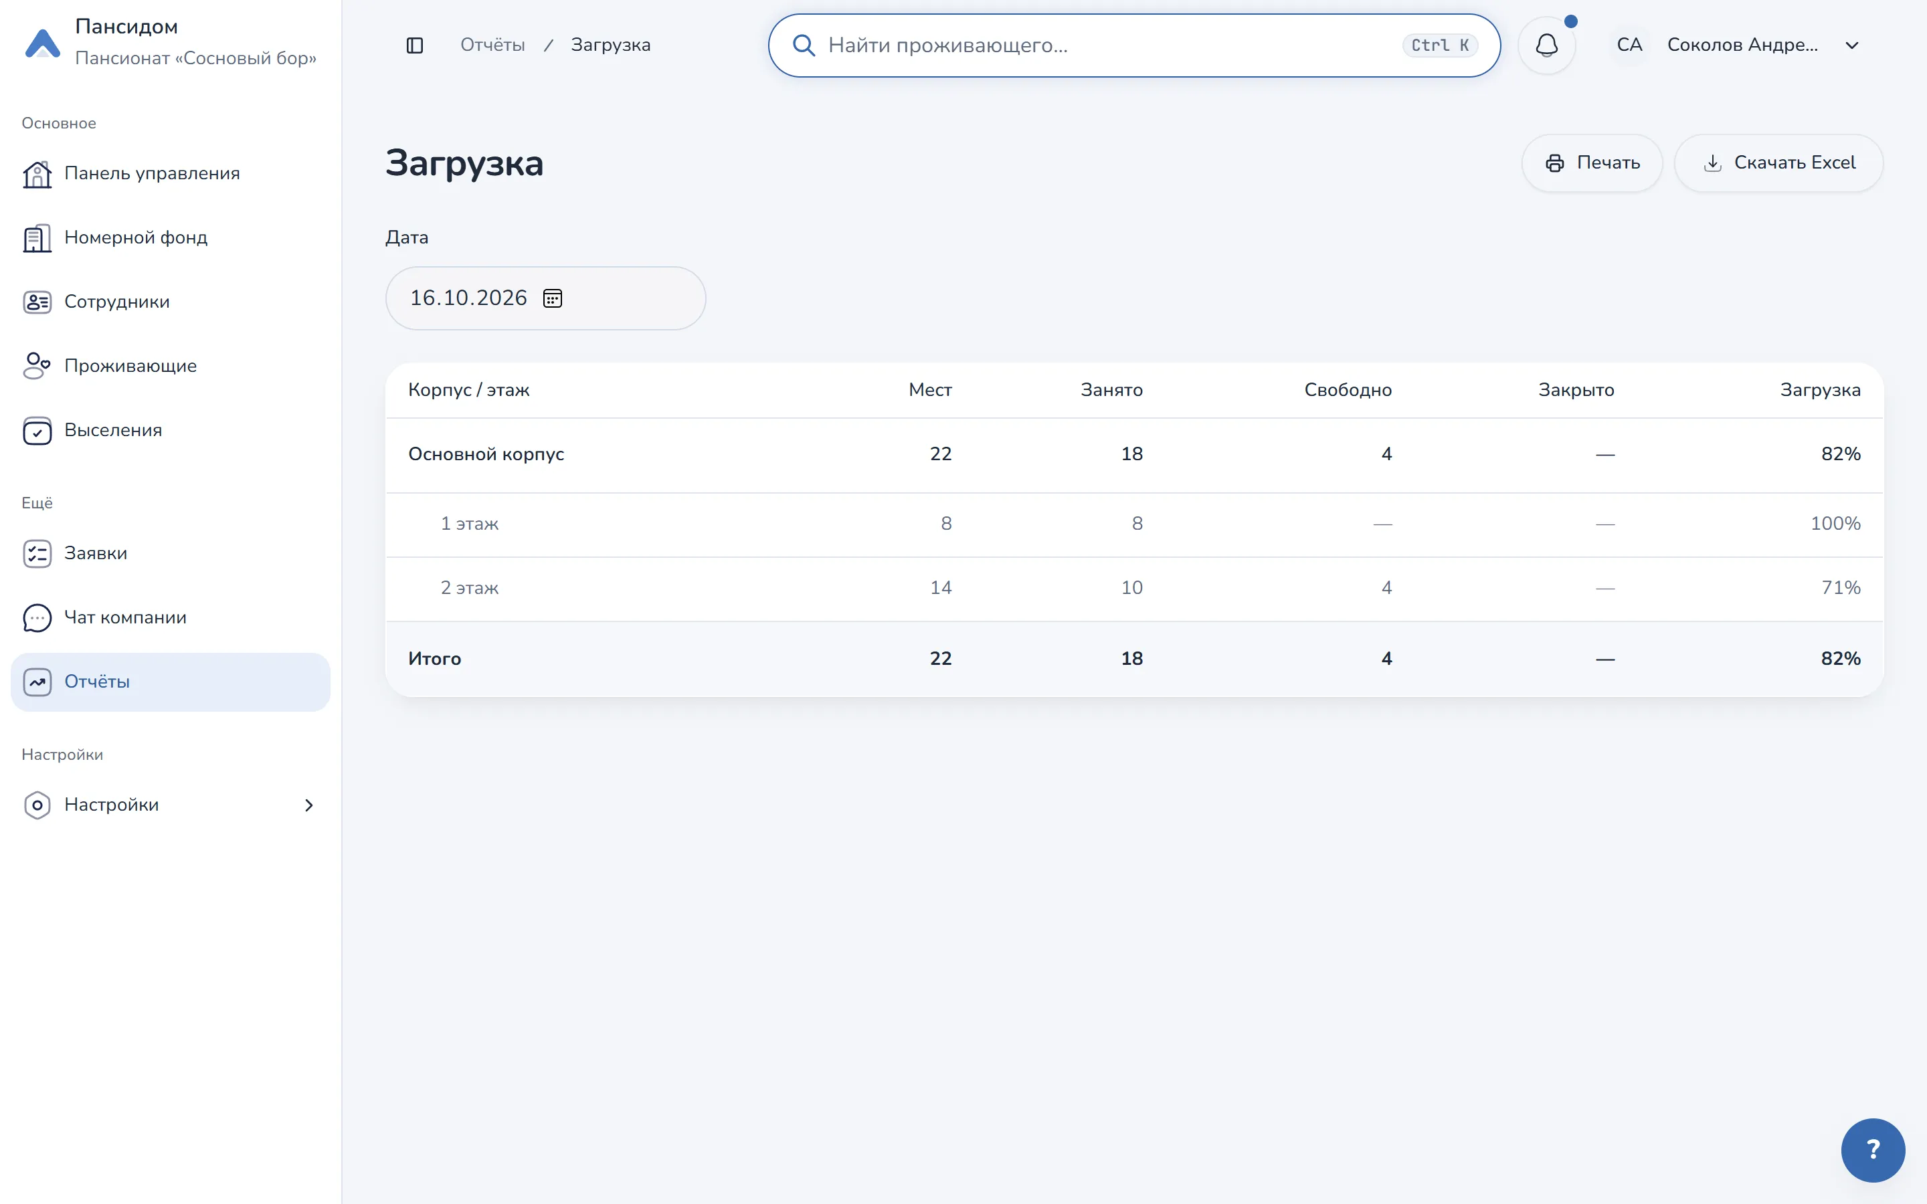This screenshot has height=1204, width=1927.
Task: Open Сотрудники page
Action: pos(171,302)
